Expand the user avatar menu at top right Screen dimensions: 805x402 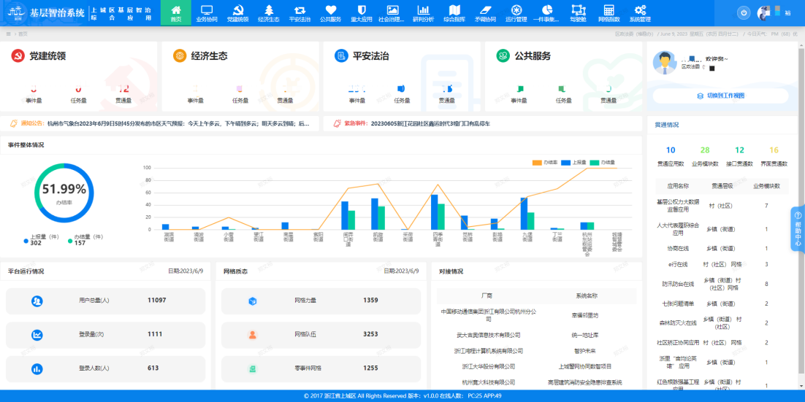(x=765, y=12)
